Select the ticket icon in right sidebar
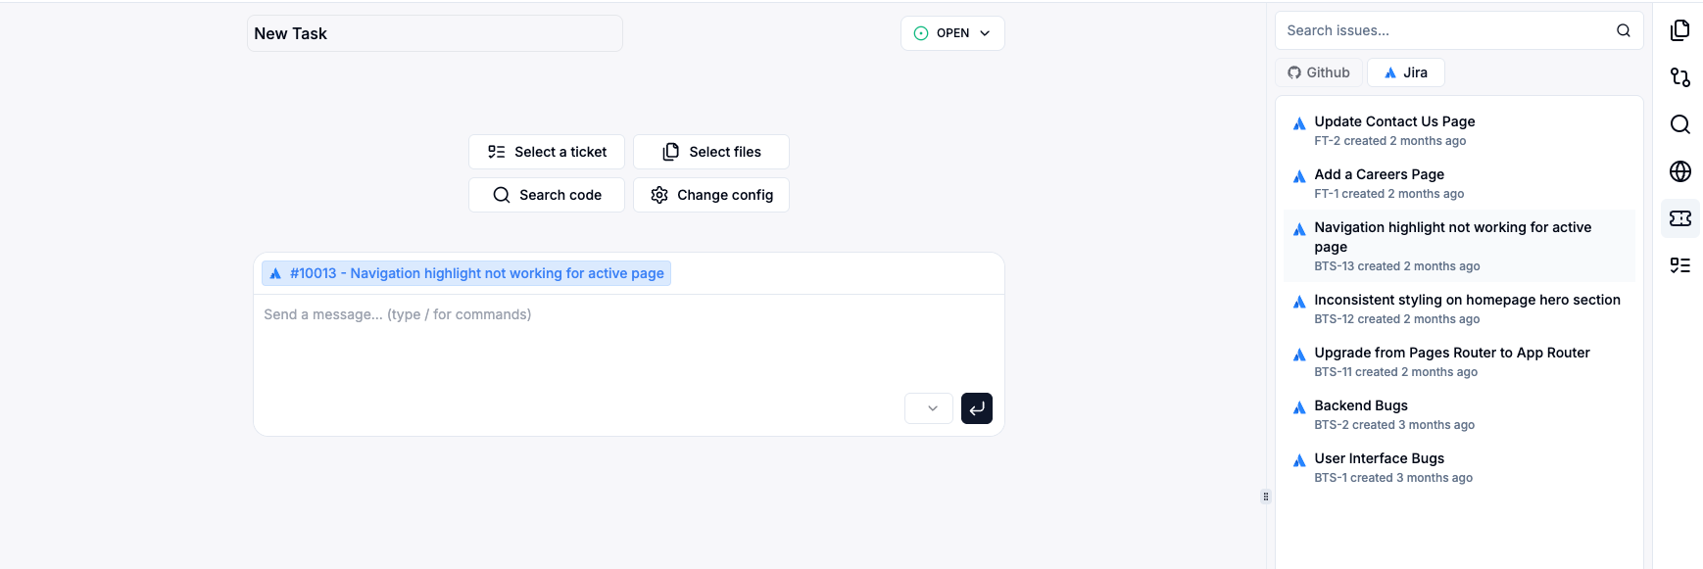The height and width of the screenshot is (569, 1703). (x=1679, y=218)
